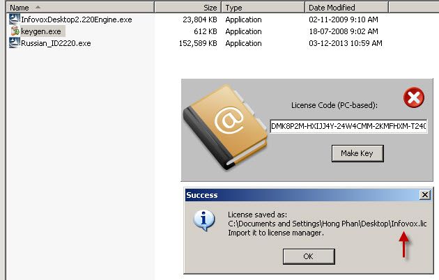This screenshot has height=280, width=439.
Task: Click the 23,804 KB size value
Action: click(200, 20)
